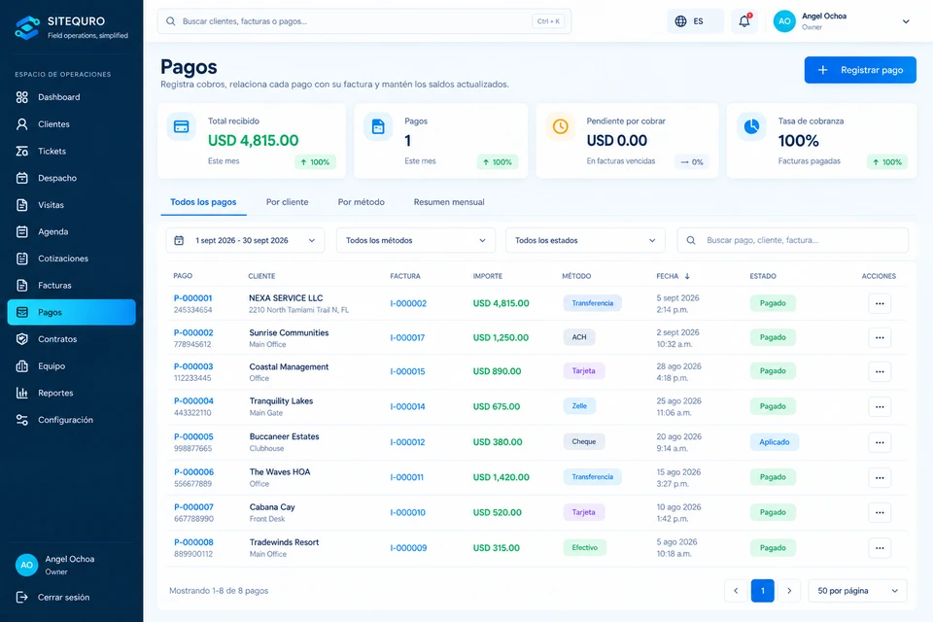Click the Zelle method badge
Viewport: 933px width, 622px height.
[579, 406]
